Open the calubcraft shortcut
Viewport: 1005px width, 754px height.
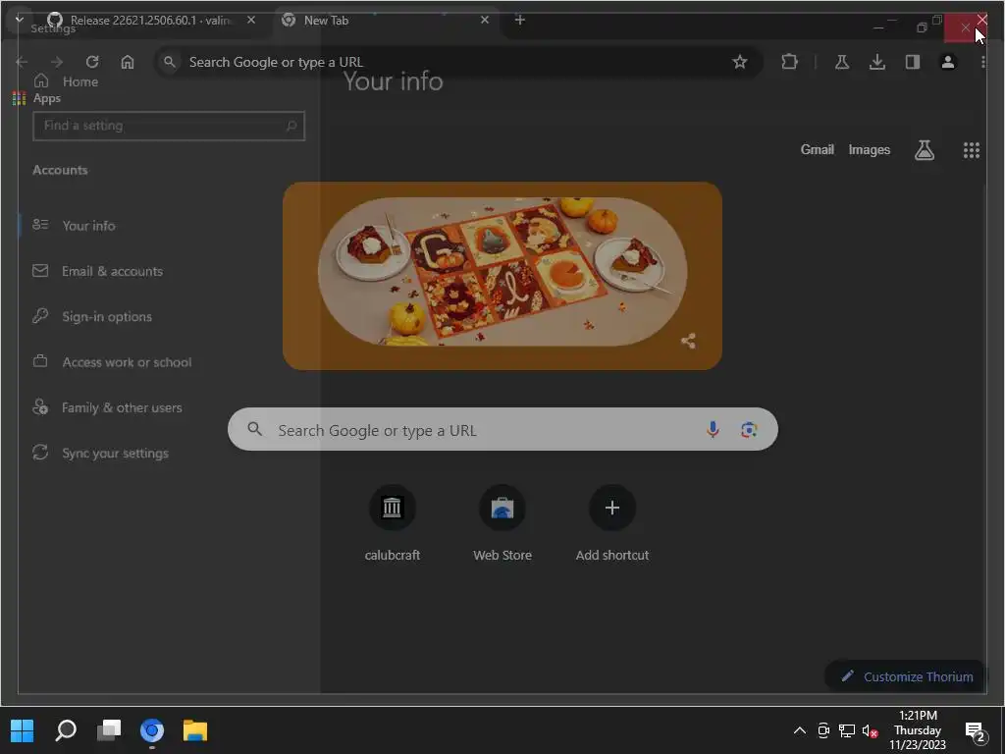click(393, 524)
